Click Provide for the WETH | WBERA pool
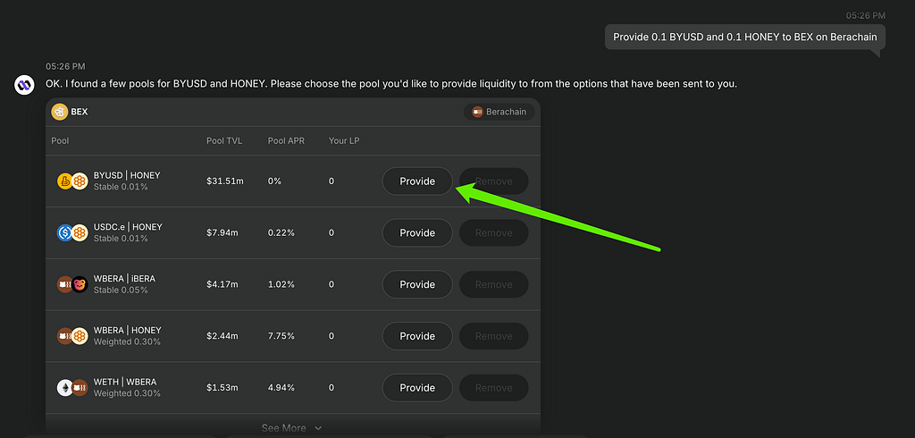 pos(417,388)
